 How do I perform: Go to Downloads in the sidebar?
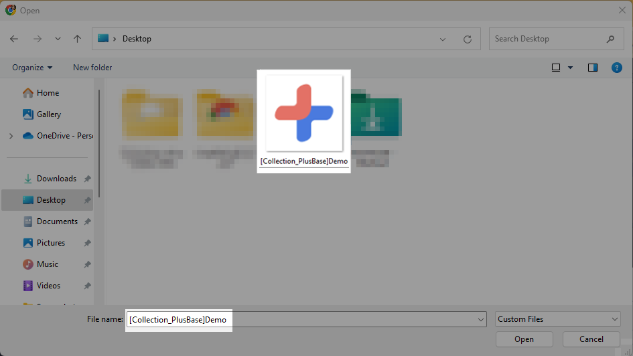tap(56, 179)
